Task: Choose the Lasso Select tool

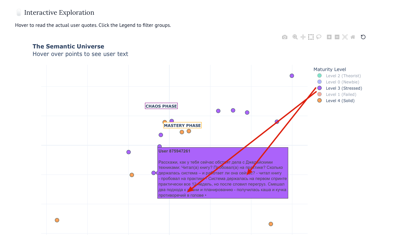Action: click(319, 37)
